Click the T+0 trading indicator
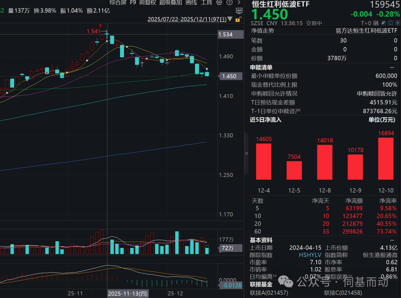Viewport: 401px width, 298px height. [366, 23]
